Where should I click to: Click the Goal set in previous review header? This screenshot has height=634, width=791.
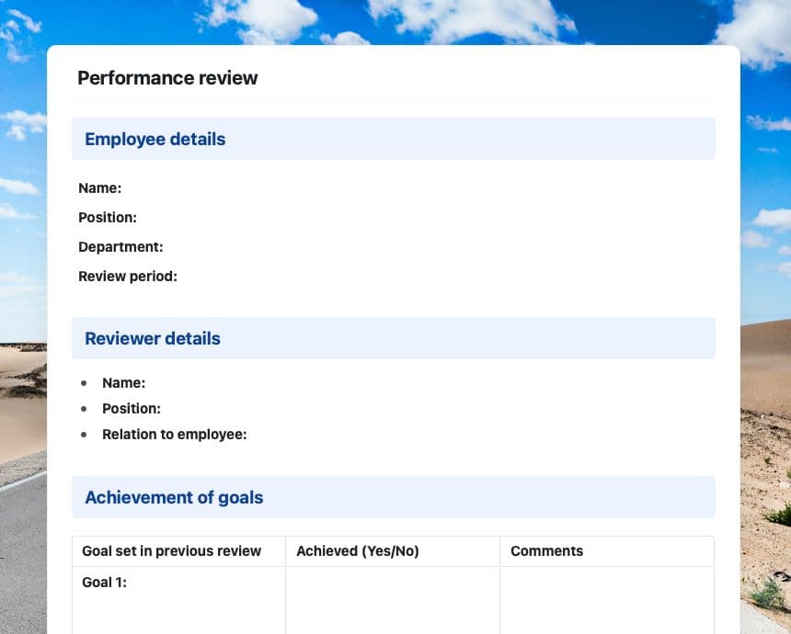click(x=171, y=551)
